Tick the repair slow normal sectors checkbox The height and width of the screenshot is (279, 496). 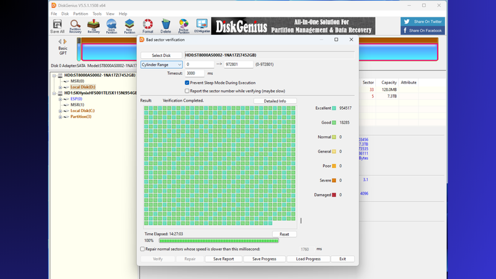[x=143, y=249]
